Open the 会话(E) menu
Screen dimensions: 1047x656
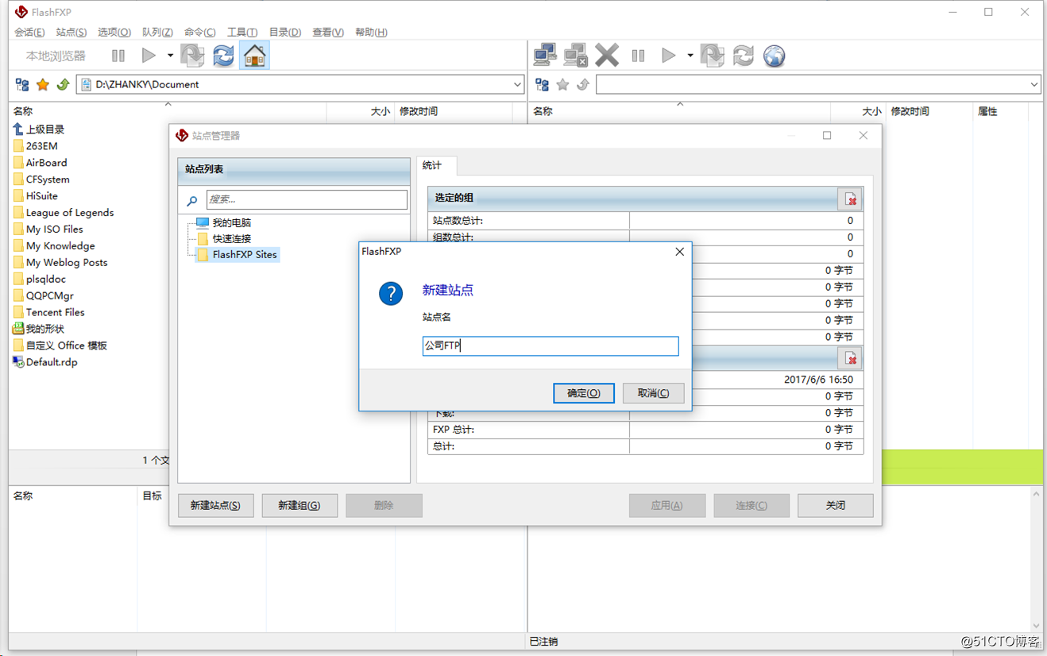pos(29,32)
